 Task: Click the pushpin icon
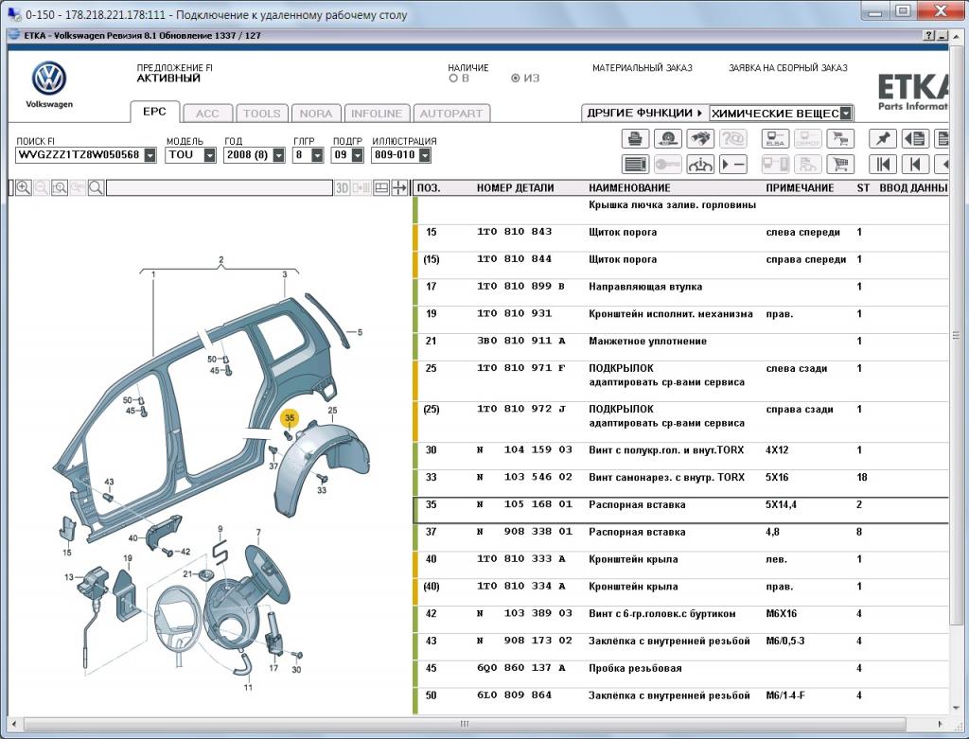coord(883,138)
